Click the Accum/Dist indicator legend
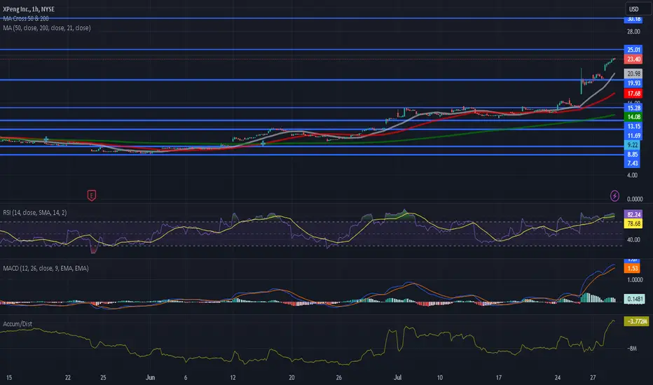This screenshot has width=653, height=385. (x=18, y=324)
